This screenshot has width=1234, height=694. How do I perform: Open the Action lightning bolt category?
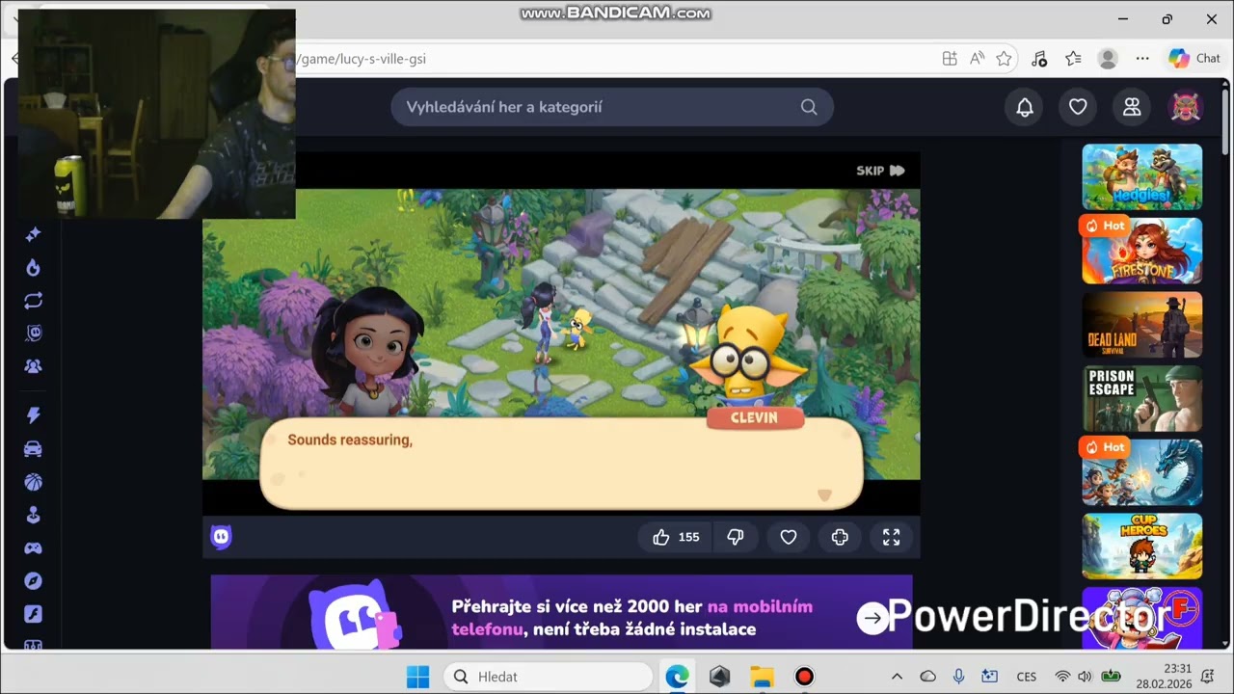[33, 415]
